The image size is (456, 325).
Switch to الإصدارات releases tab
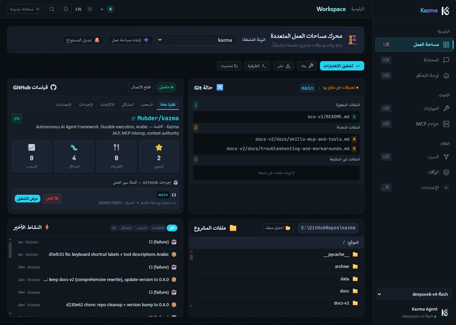coord(64,104)
